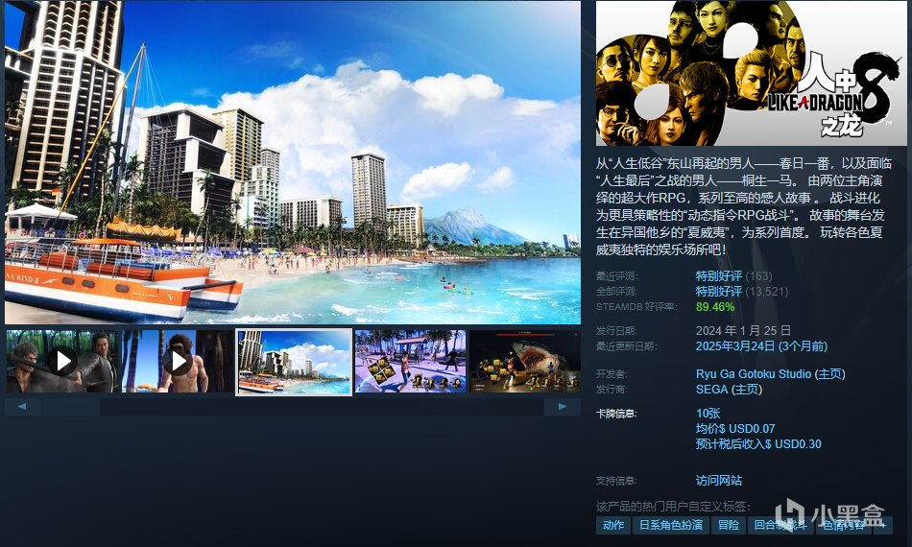Image resolution: width=912 pixels, height=547 pixels.
Task: Click the SteamDB rating 89.46%
Action: 715,307
